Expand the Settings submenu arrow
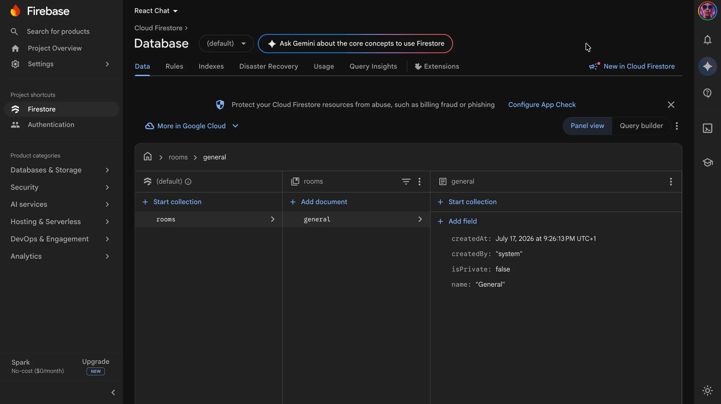The height and width of the screenshot is (404, 721). (x=107, y=64)
